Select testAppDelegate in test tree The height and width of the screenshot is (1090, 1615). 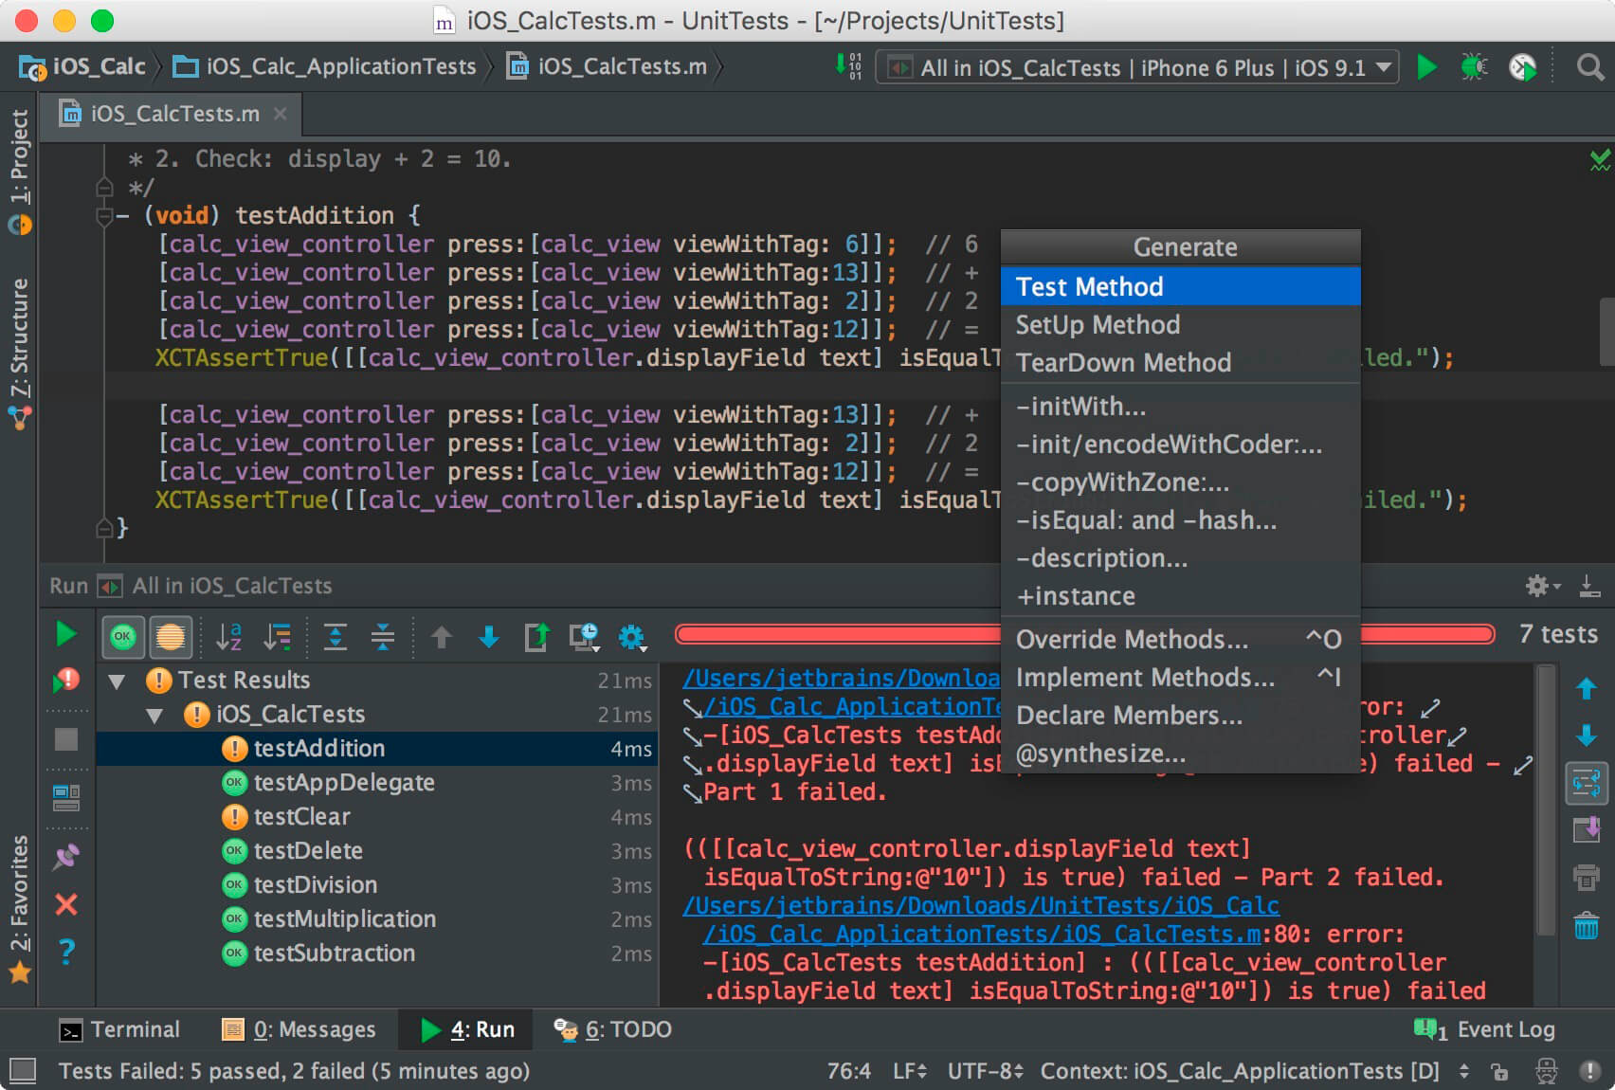pyautogui.click(x=343, y=783)
